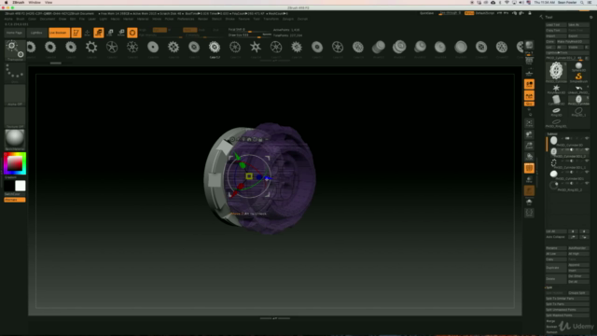Viewport: 597px width, 336px height.
Task: Pick a hue in color picker square
Action: [15, 163]
